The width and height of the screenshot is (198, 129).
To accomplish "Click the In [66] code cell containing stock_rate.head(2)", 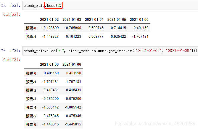I will pos(110,5).
